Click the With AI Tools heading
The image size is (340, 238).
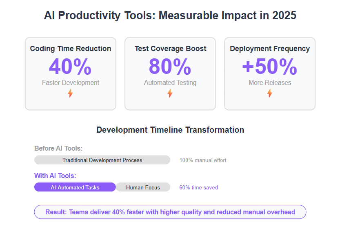[55, 176]
